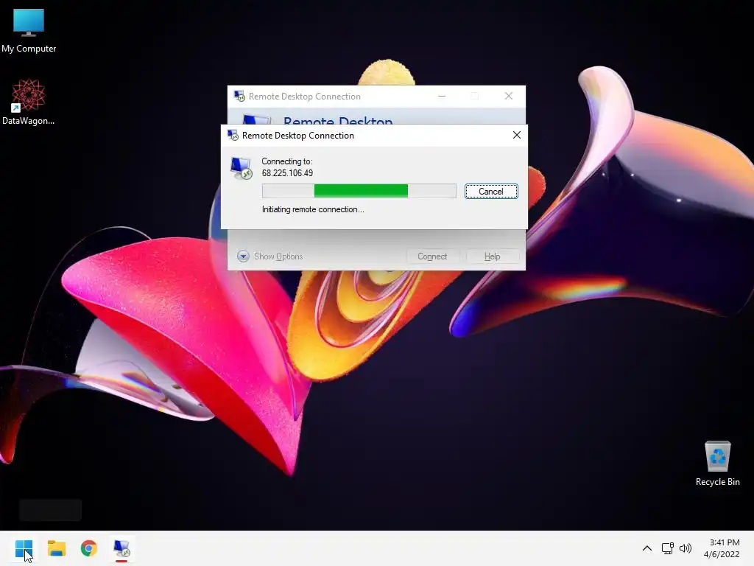Click Remote Desktop Connection taskbar icon
754x566 pixels.
coord(121,548)
